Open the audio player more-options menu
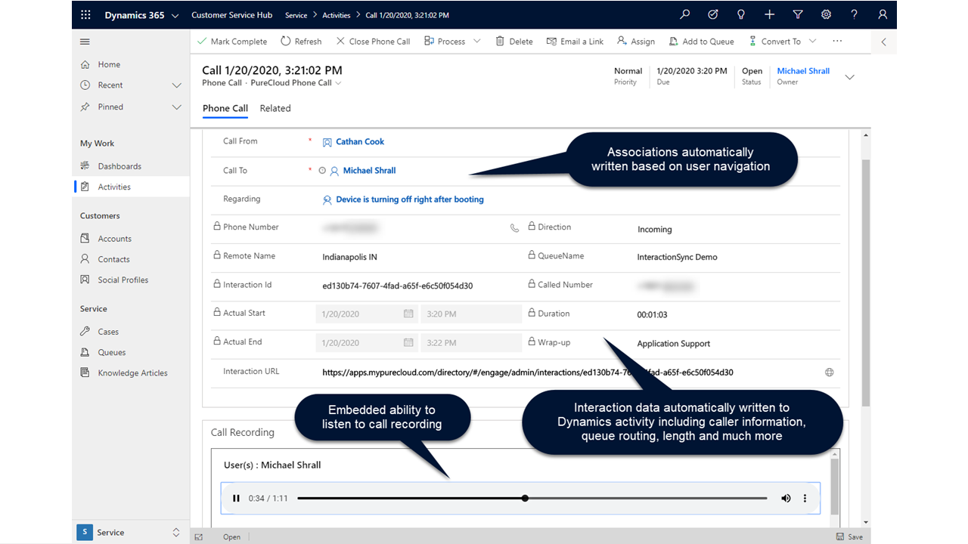The image size is (968, 544). [805, 498]
